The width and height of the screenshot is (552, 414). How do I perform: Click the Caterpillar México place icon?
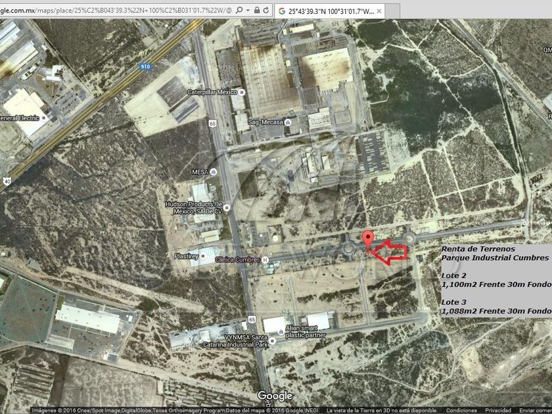pyautogui.click(x=242, y=92)
